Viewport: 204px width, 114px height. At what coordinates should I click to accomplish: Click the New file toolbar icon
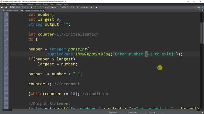(x=2, y=7)
